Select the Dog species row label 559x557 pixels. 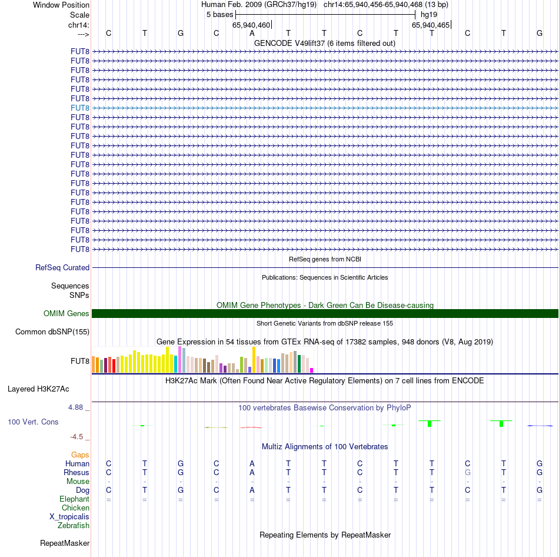click(82, 490)
